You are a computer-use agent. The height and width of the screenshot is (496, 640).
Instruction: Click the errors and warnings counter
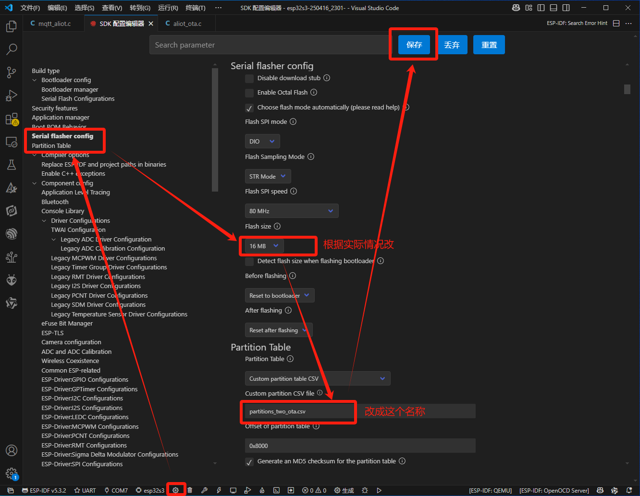314,490
